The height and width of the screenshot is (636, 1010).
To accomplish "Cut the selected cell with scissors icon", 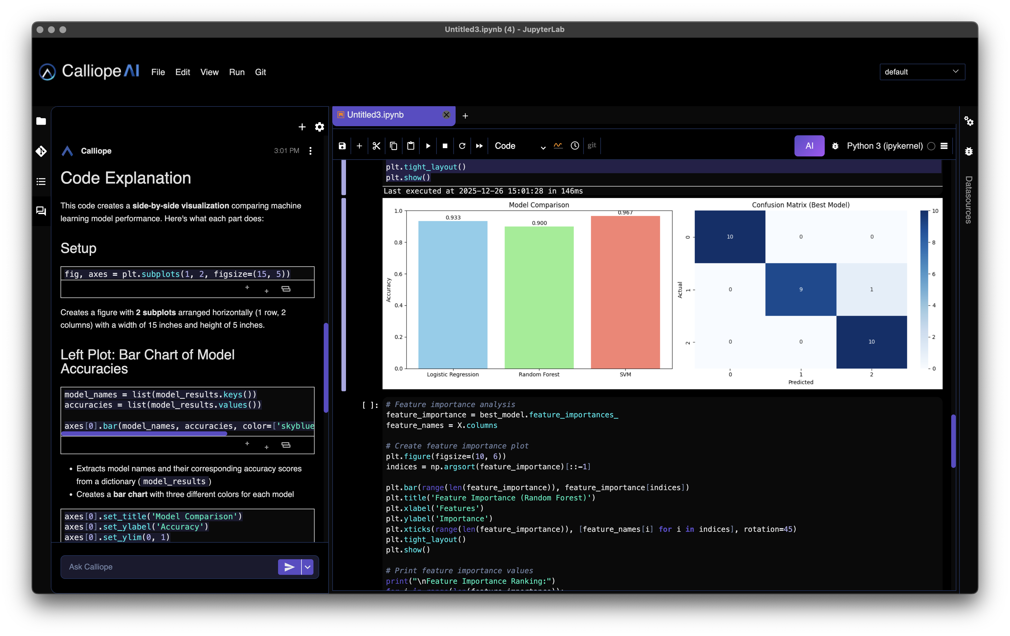I will (376, 146).
